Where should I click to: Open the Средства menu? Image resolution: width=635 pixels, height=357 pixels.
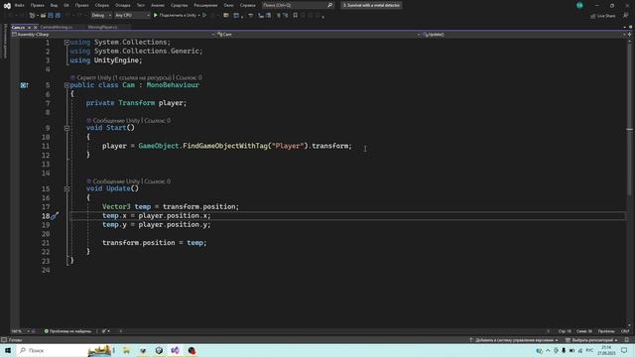pyautogui.click(x=179, y=5)
